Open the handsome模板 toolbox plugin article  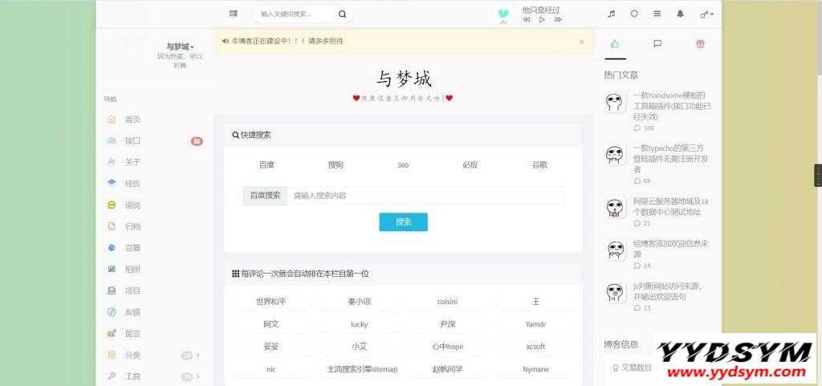[672, 106]
